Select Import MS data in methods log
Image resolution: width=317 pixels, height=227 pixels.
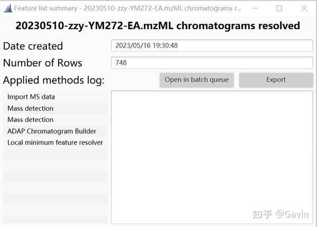point(31,97)
